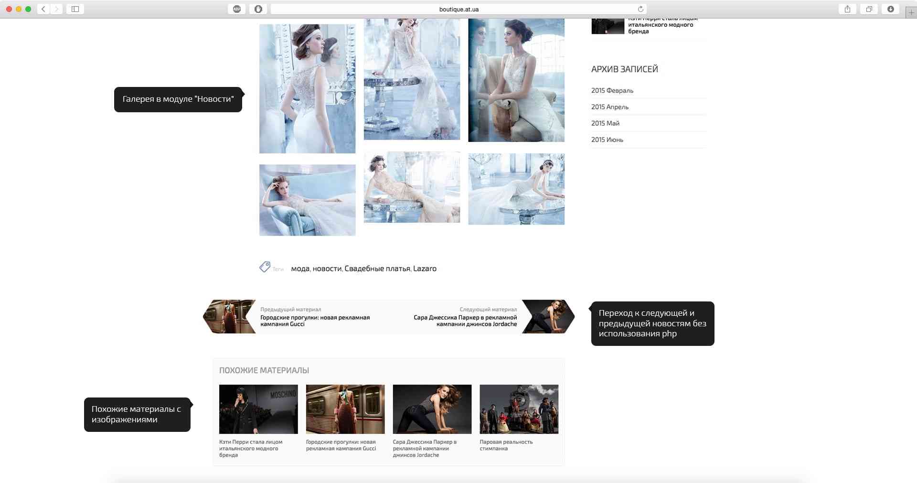Open the 2015 Апрель archive link
Viewport: 917px width, 483px height.
tap(610, 107)
